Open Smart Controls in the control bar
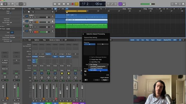Screen dimensions: 186x104 tap(17, 4)
